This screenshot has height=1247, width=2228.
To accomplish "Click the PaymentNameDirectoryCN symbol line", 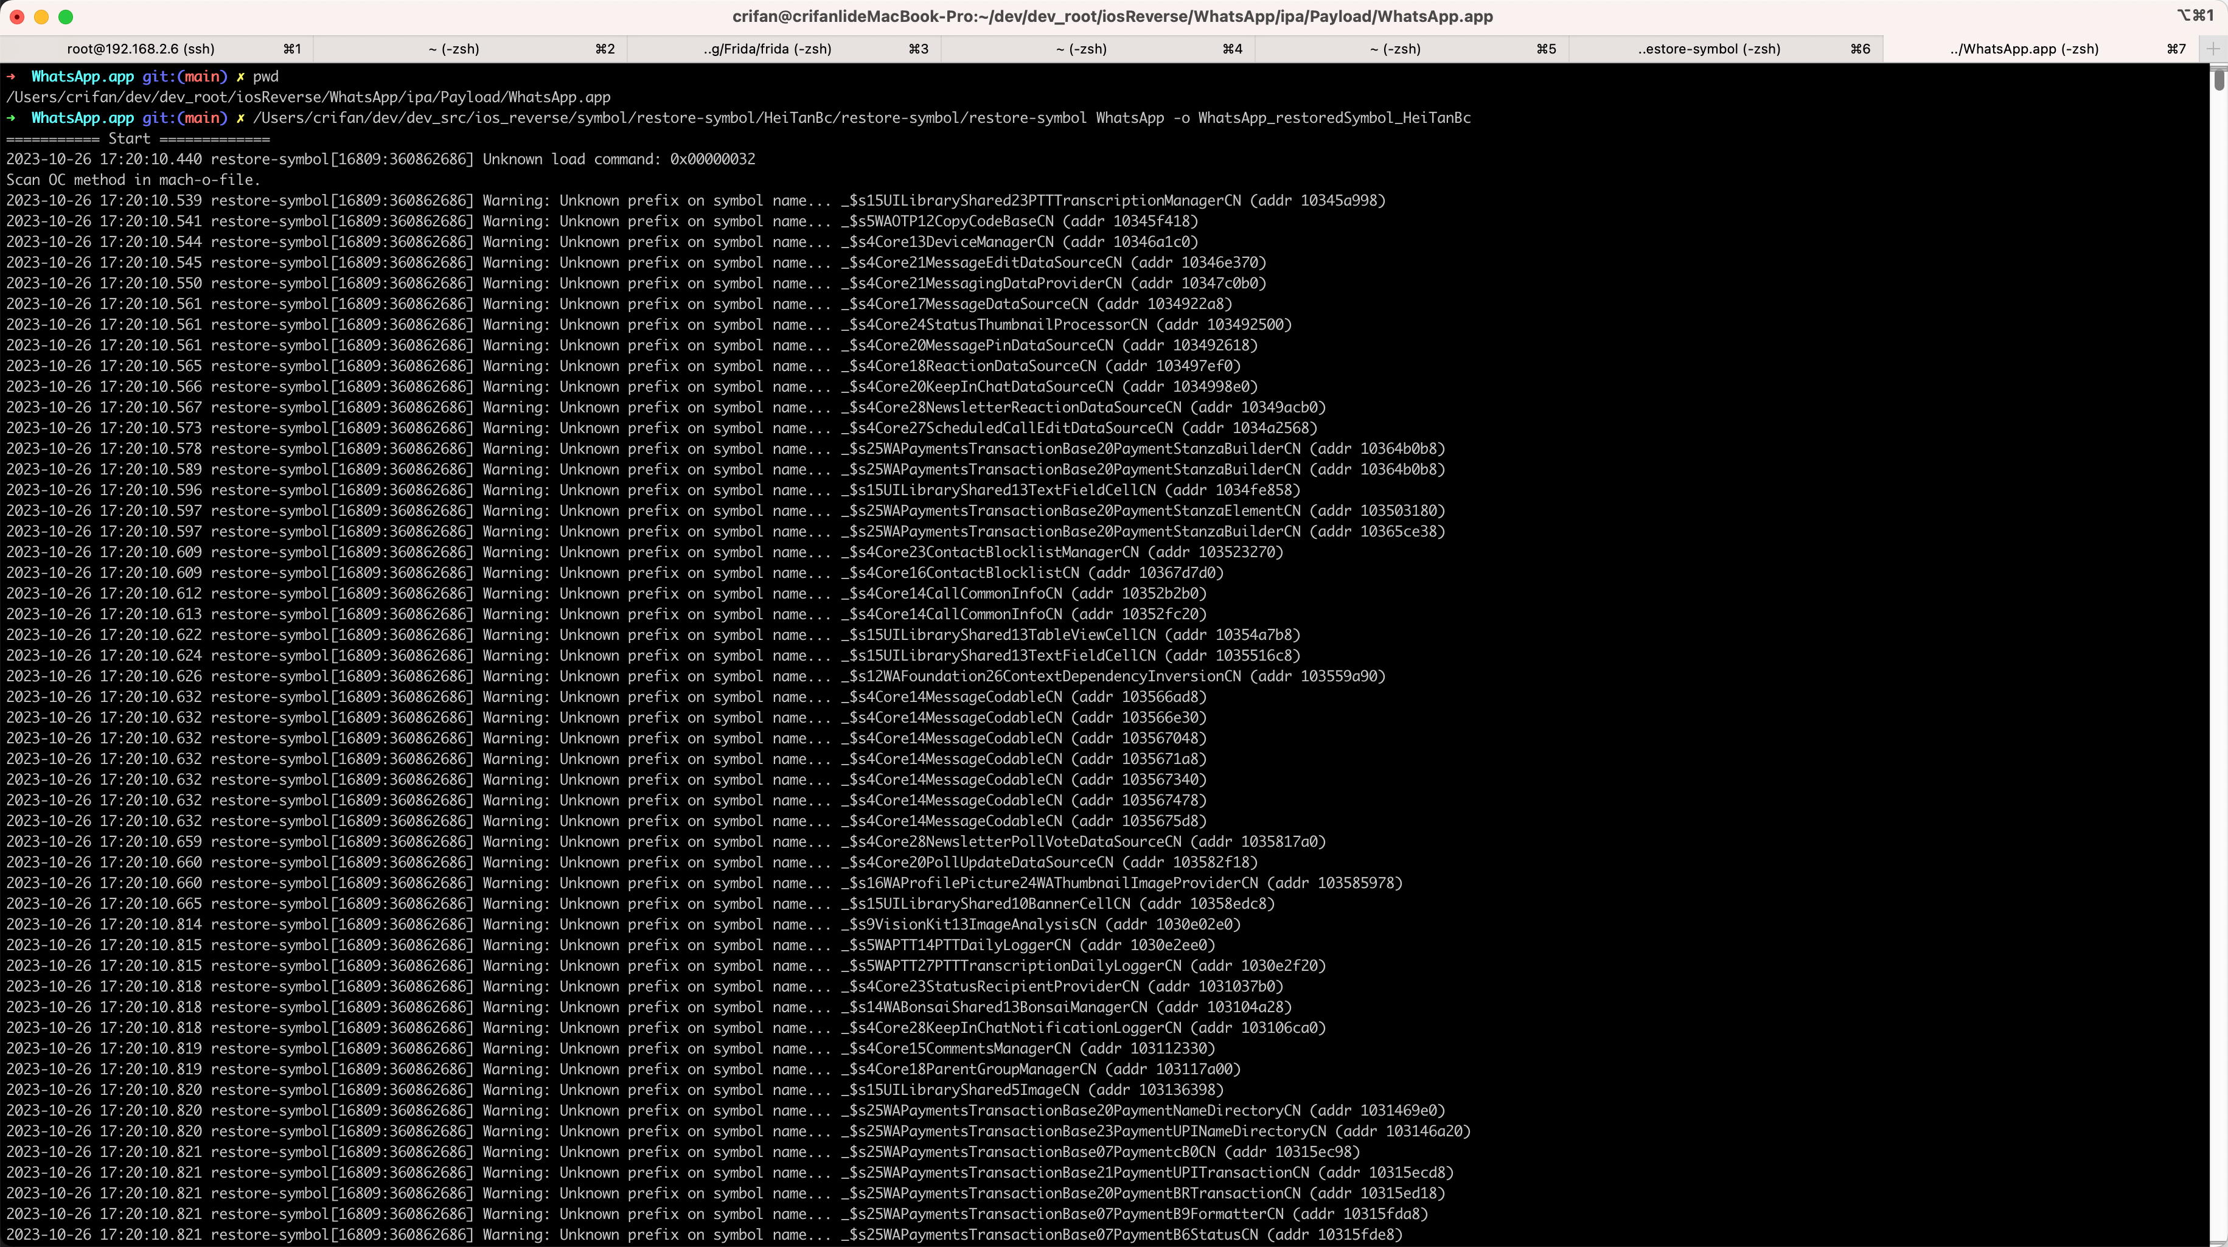I will point(726,1111).
